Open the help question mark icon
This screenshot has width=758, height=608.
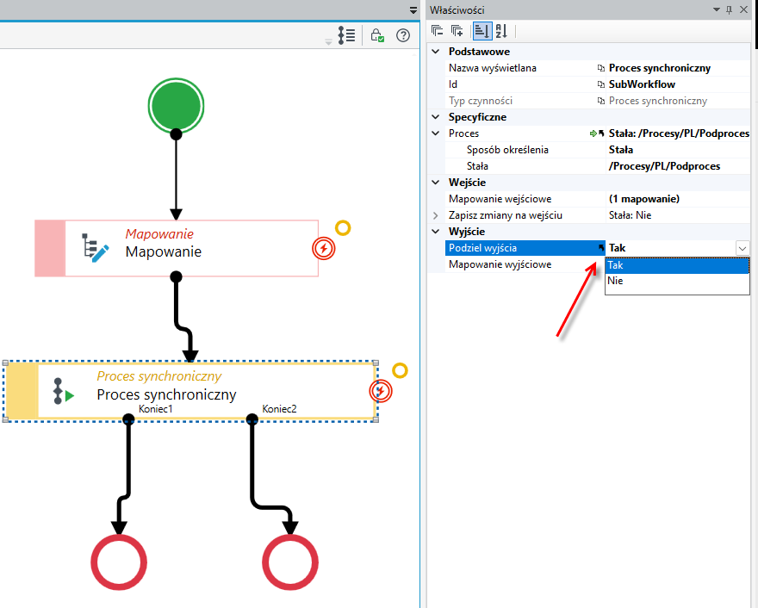pos(403,35)
